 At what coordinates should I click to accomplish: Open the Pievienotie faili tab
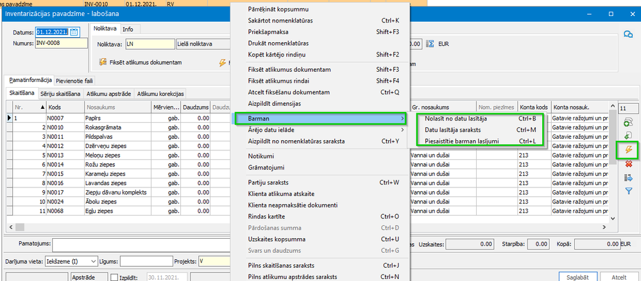click(74, 81)
